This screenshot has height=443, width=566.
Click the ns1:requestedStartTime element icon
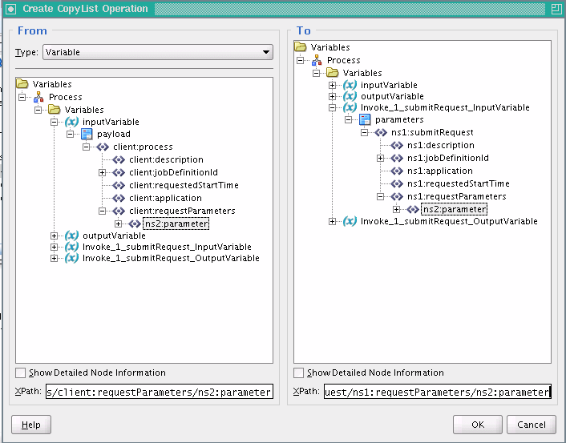pos(397,183)
